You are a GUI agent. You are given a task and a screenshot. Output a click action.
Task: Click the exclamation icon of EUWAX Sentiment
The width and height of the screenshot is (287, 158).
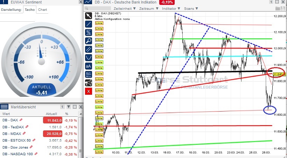point(4,2)
